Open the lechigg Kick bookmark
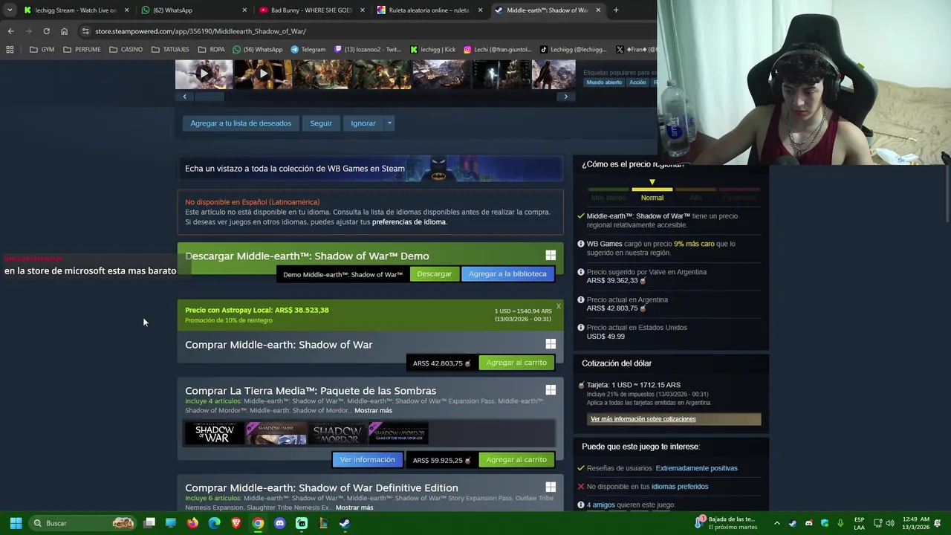This screenshot has height=535, width=951. point(433,50)
